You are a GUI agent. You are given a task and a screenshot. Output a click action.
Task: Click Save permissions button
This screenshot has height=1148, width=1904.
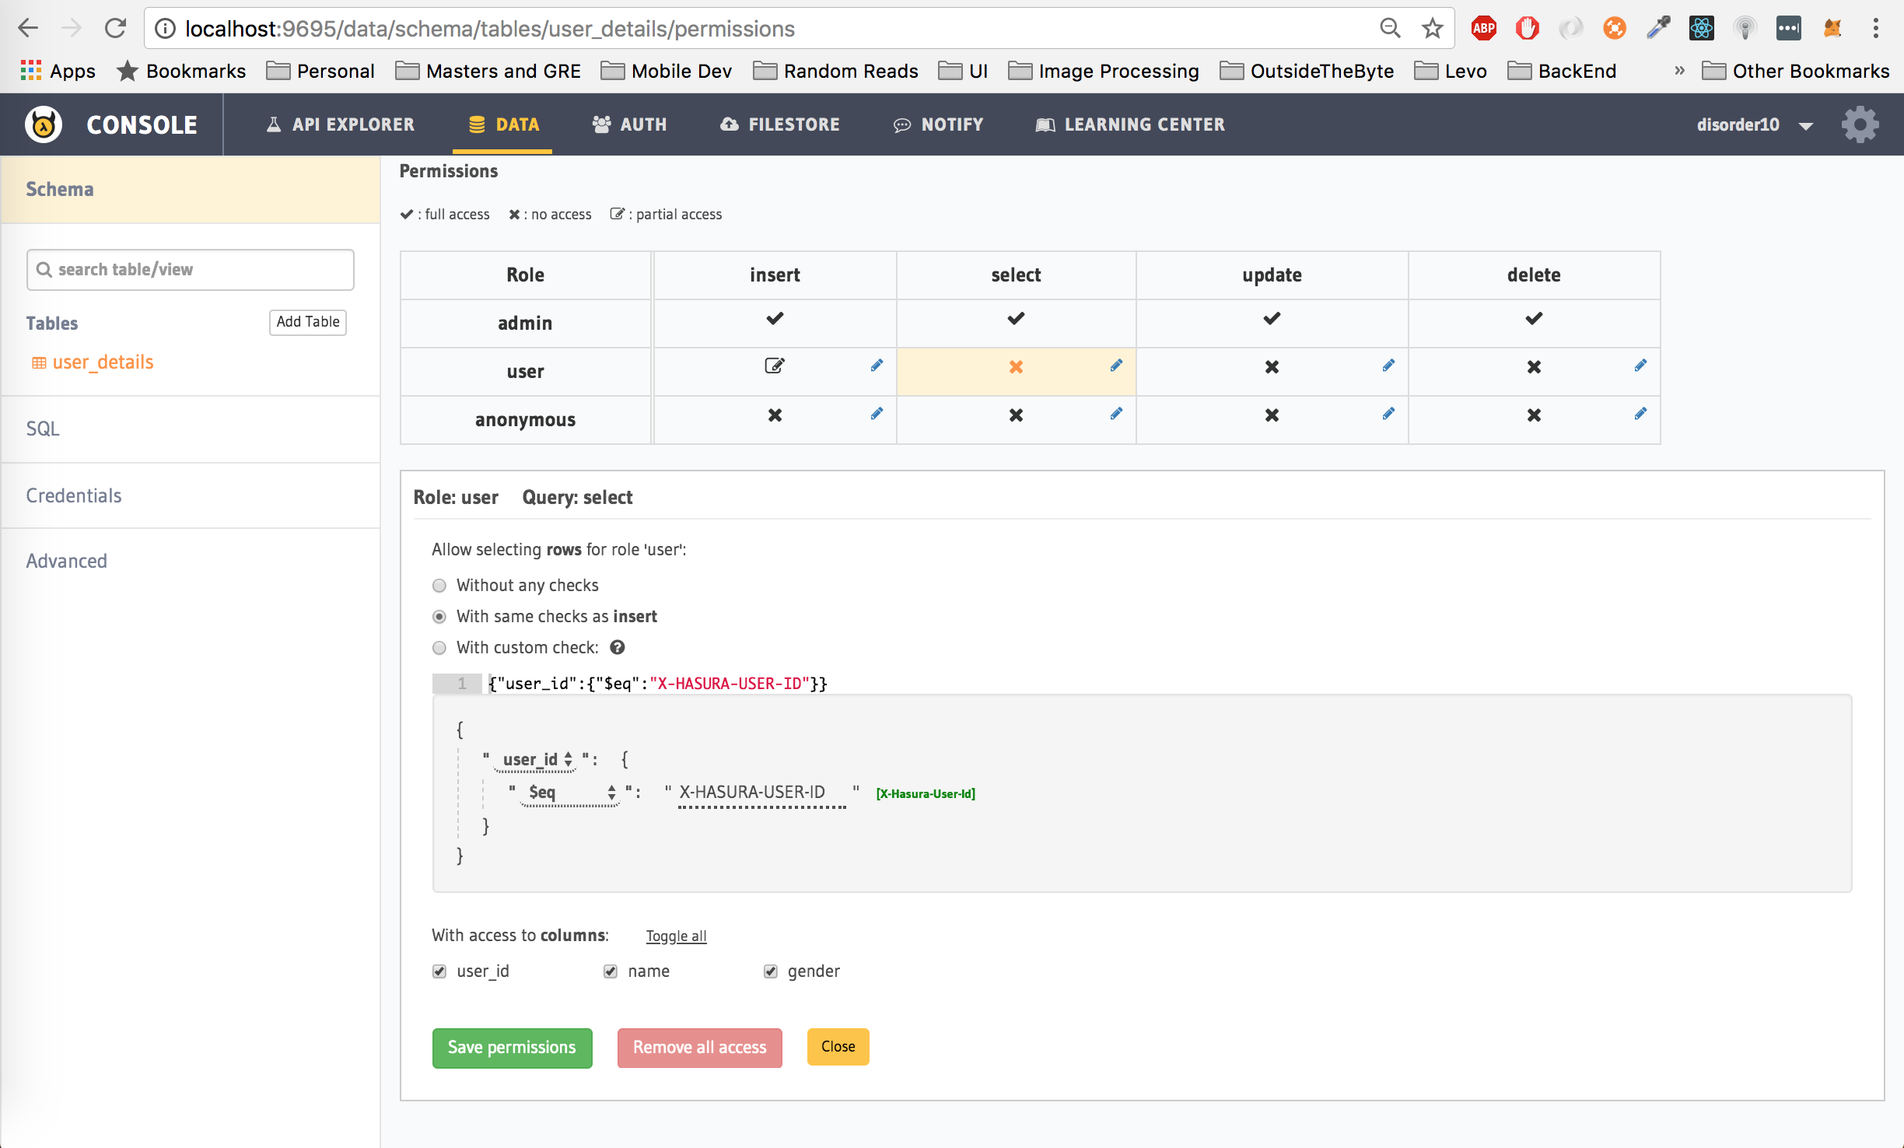(512, 1048)
